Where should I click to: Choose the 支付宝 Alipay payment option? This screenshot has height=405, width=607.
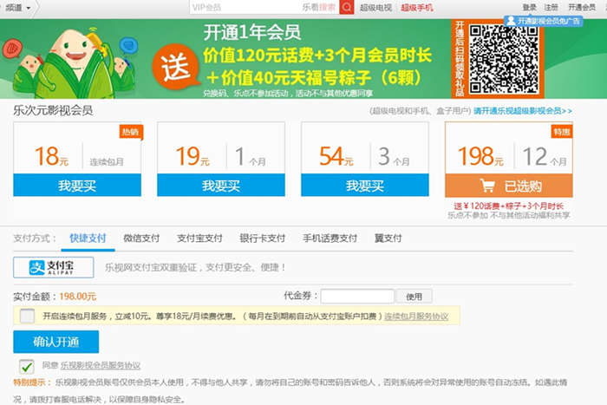(54, 267)
